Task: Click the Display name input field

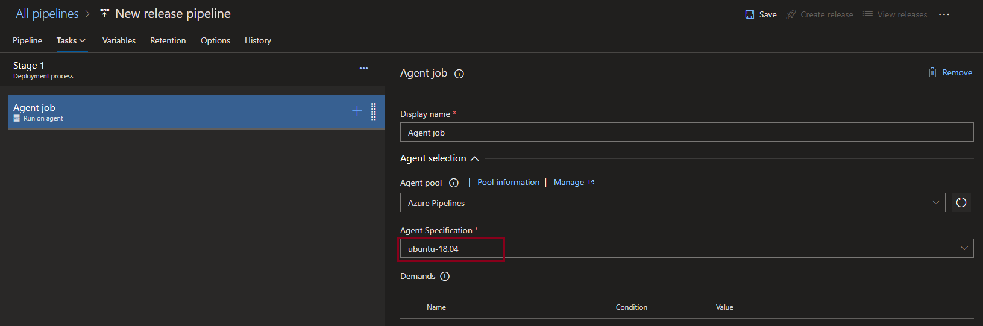Action: (x=686, y=133)
